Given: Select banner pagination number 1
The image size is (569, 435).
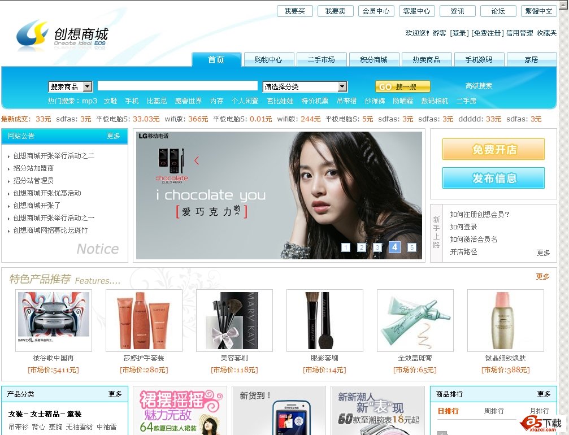Looking at the screenshot, I should [346, 247].
